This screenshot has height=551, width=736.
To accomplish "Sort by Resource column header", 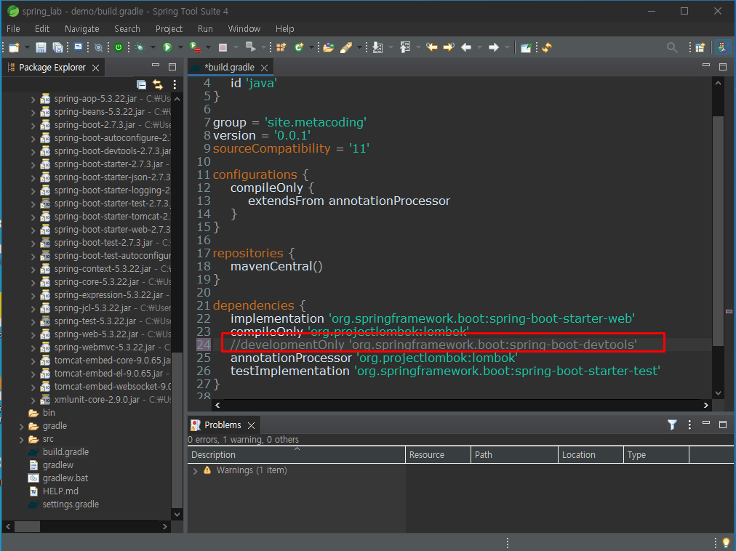I will 438,455.
